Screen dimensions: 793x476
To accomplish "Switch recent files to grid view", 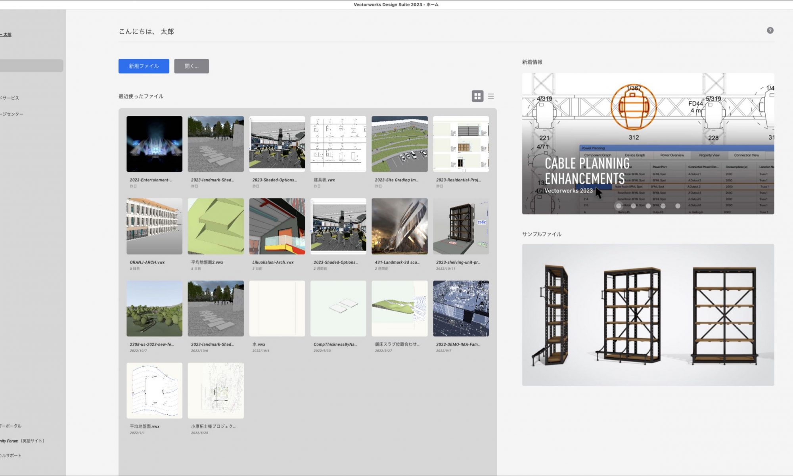I will (x=477, y=96).
